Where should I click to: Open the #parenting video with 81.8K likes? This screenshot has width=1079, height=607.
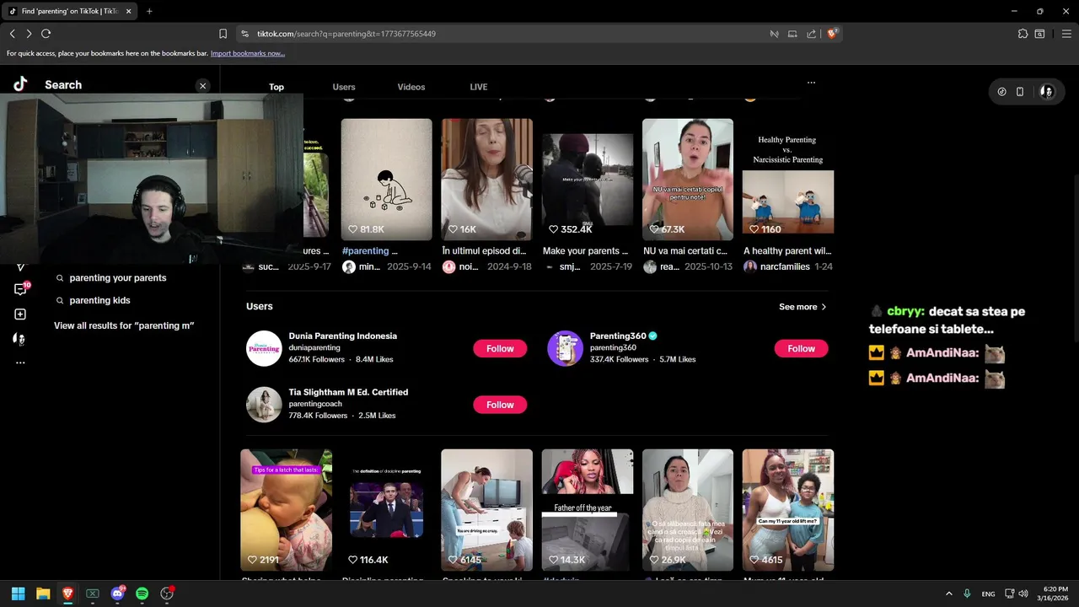(386, 179)
